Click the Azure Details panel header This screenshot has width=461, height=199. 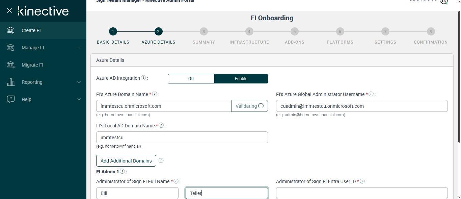(x=272, y=60)
